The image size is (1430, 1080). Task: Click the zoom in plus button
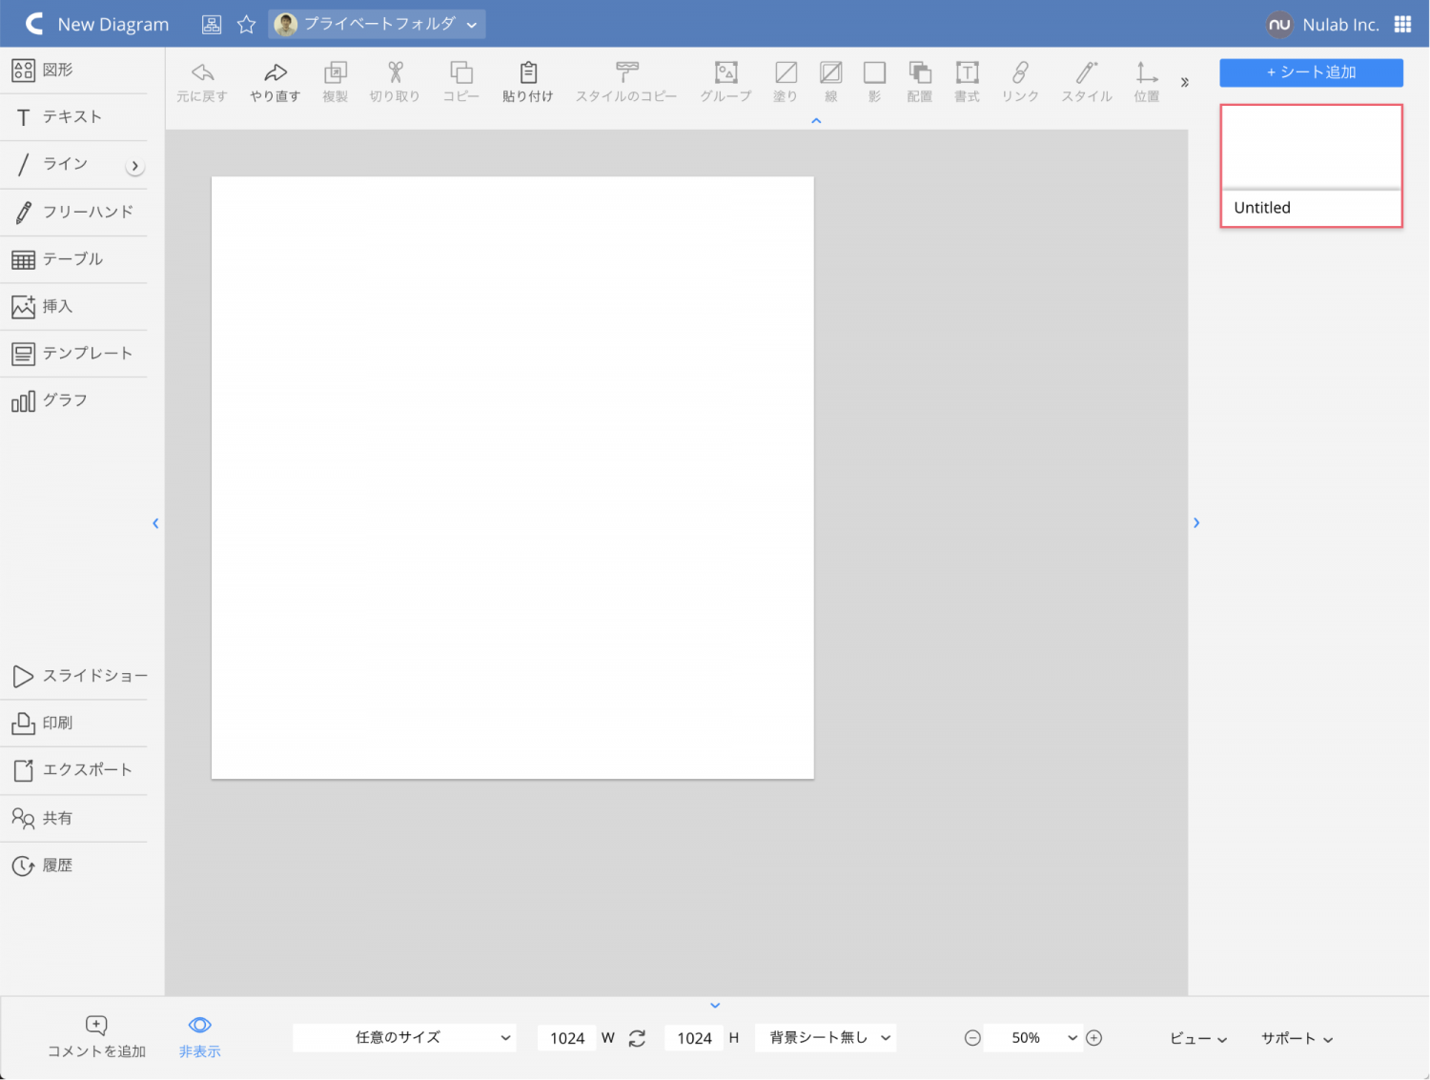pos(1094,1038)
